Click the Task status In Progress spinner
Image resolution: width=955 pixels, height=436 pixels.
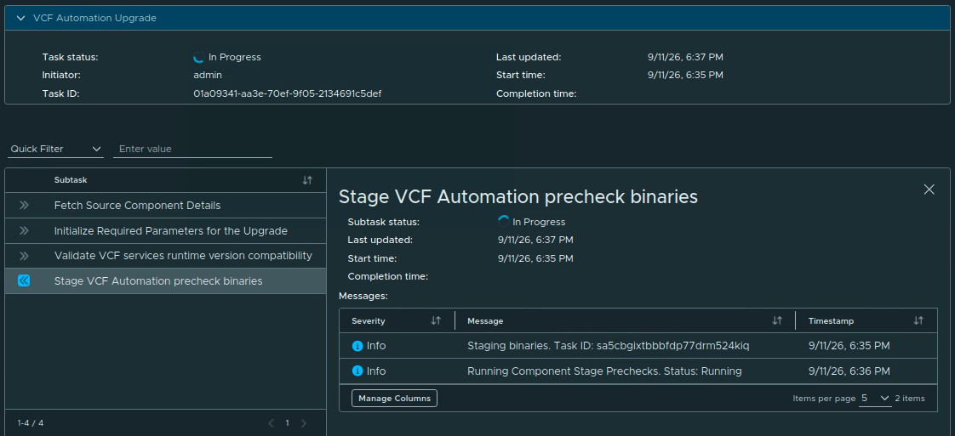point(198,58)
